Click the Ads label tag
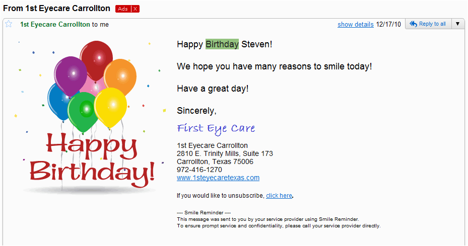The width and height of the screenshot is (468, 246). click(123, 9)
